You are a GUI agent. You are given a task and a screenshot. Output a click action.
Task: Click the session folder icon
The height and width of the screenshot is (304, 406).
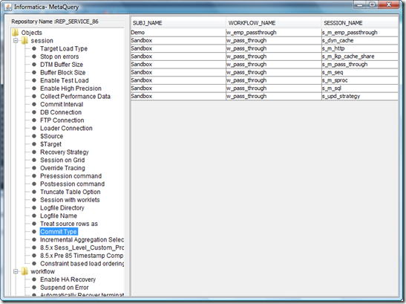(x=24, y=41)
